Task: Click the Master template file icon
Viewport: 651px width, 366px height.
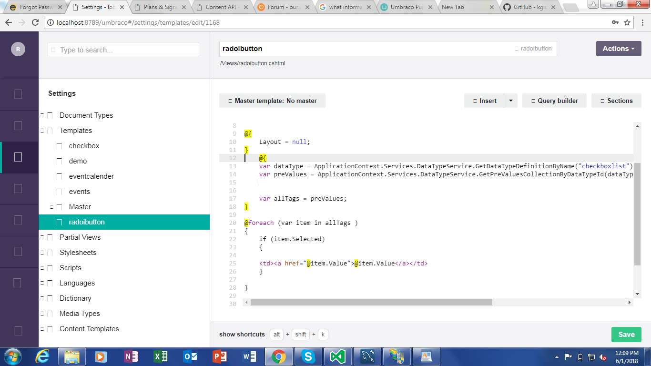Action: 60,207
